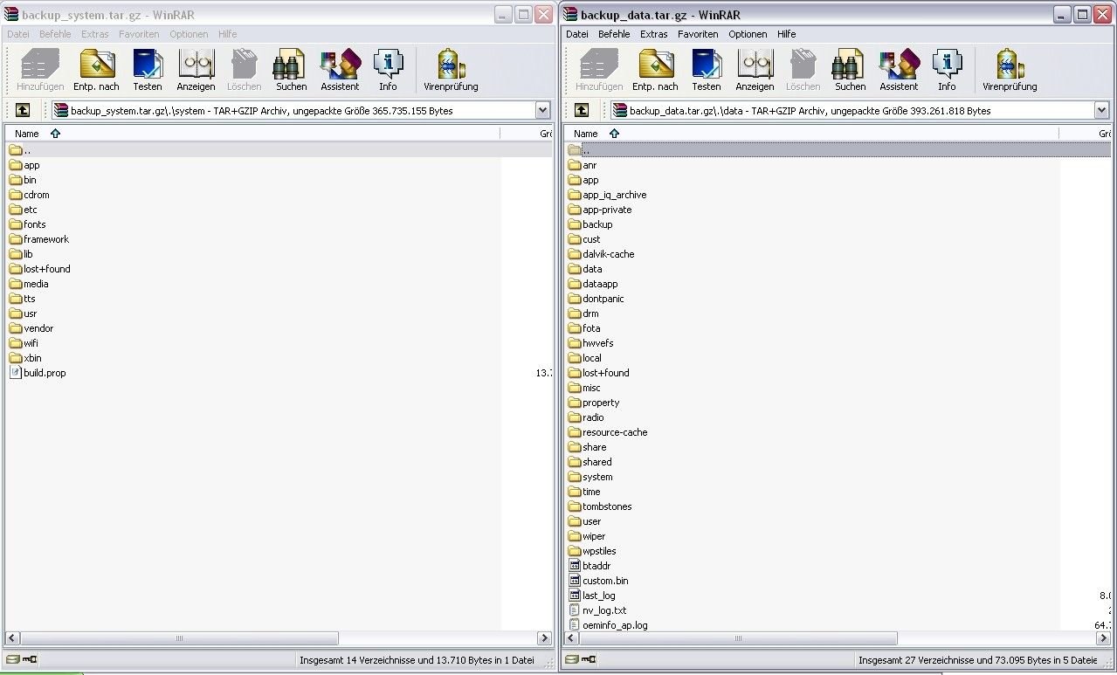Viewport: 1117px width, 675px height.
Task: Click backup_data horizontal scrollbar thumb
Action: pyautogui.click(x=738, y=638)
